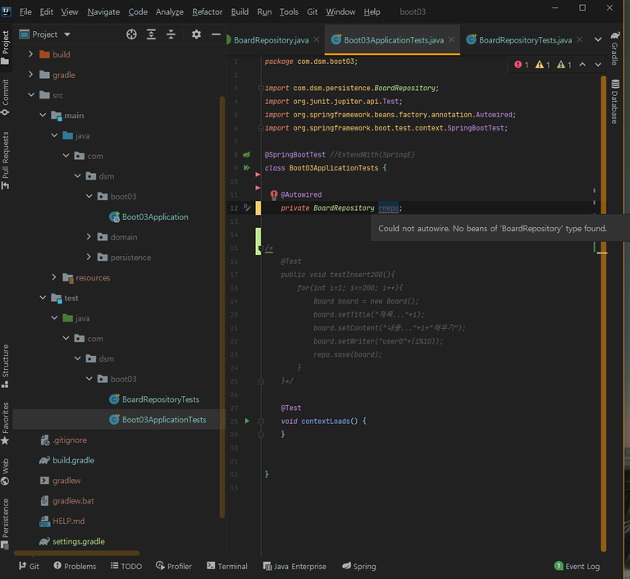
Task: Open the Commit tool window
Action: coord(6,98)
